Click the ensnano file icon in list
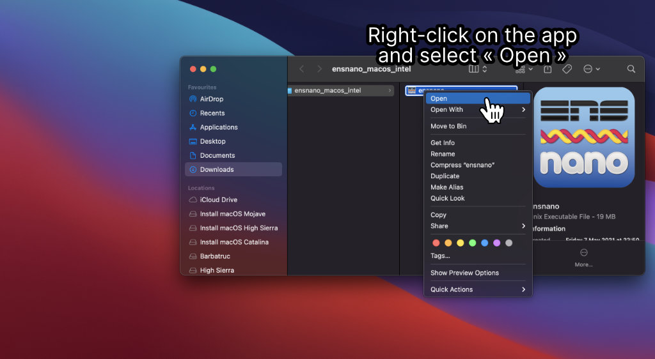Viewport: 655px width, 359px height. tap(411, 91)
